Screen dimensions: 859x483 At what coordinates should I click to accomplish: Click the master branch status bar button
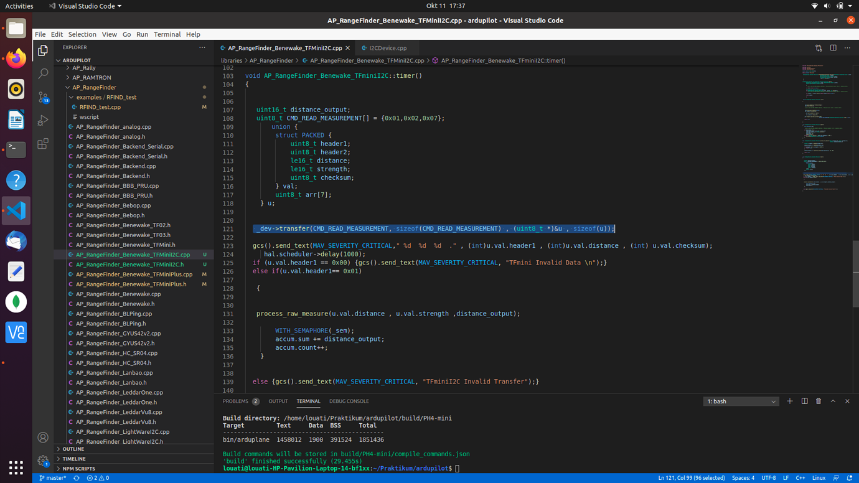[53, 478]
